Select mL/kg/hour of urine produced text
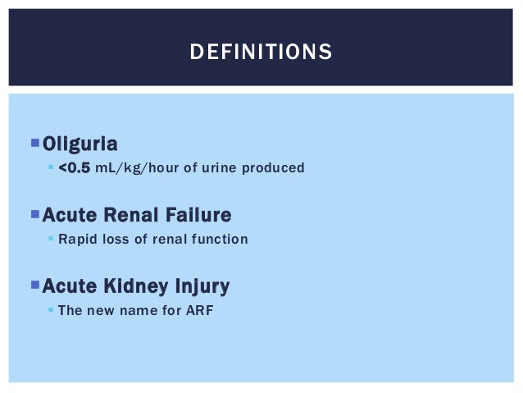This screenshot has width=523, height=393. coord(200,168)
